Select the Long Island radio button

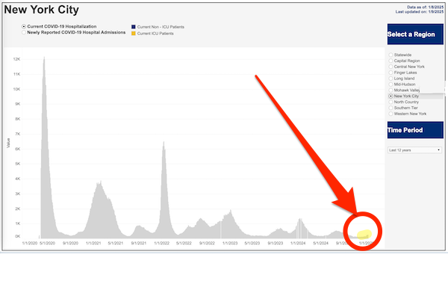pyautogui.click(x=391, y=78)
